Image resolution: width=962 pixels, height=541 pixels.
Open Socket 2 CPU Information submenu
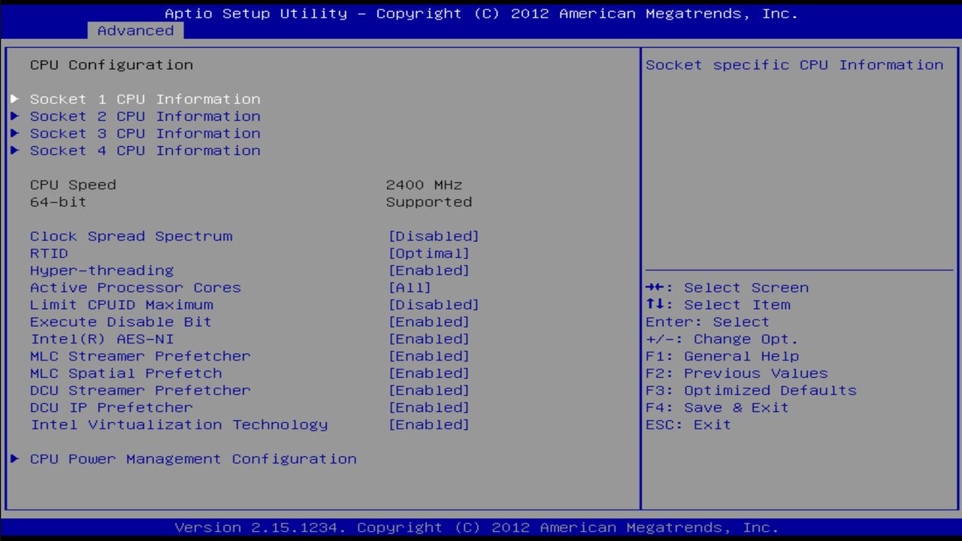pos(145,116)
